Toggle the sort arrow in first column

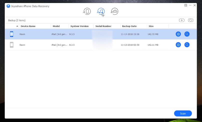pos(17,26)
